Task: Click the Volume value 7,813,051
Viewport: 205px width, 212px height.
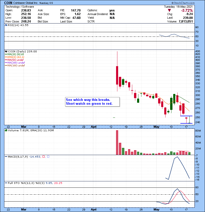Action: point(186,21)
